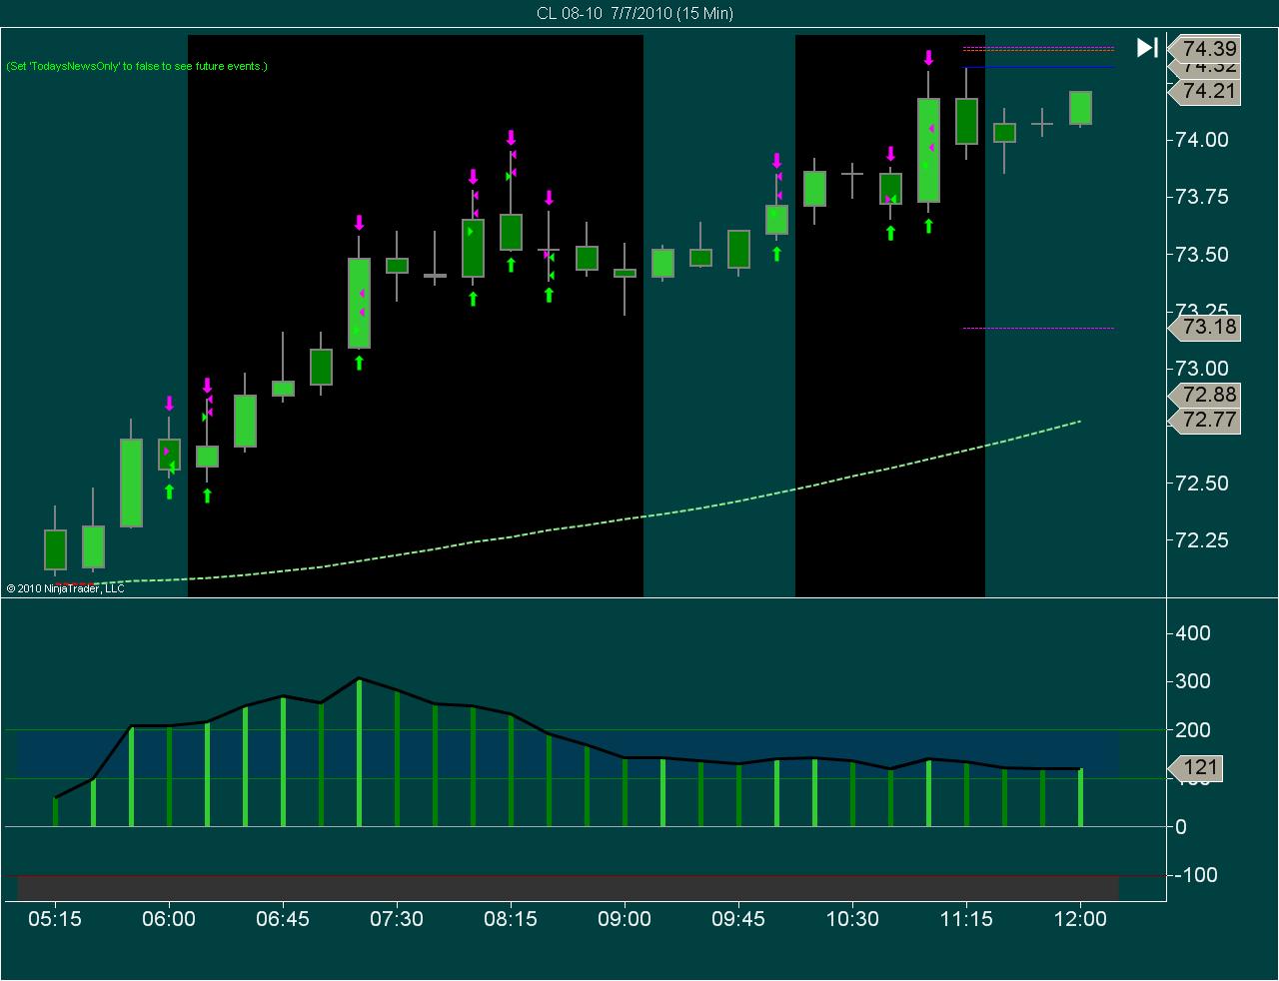Click the 72.25 price axis label
Viewport: 1279px width, 981px height.
click(x=1201, y=540)
